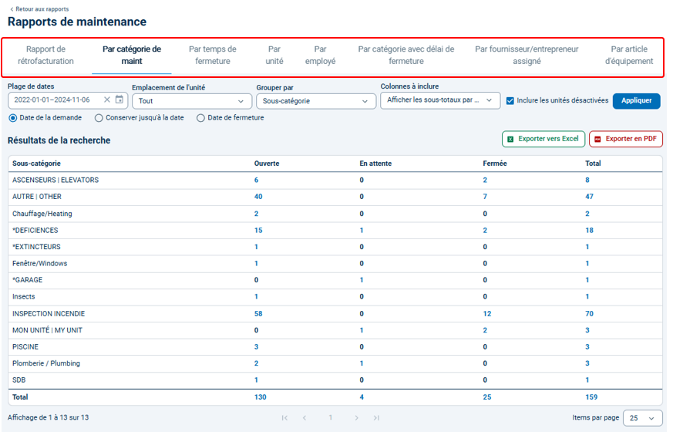Click grand total value 159
Image resolution: width=673 pixels, height=432 pixels.
click(591, 397)
